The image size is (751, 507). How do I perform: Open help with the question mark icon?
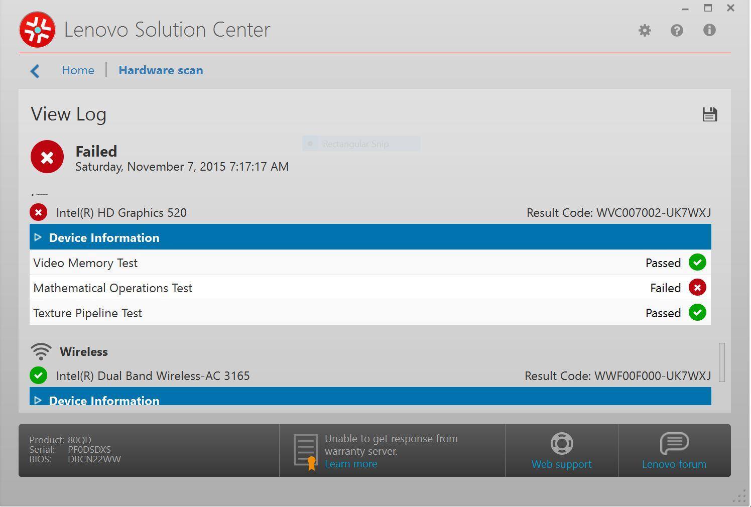[x=677, y=31]
